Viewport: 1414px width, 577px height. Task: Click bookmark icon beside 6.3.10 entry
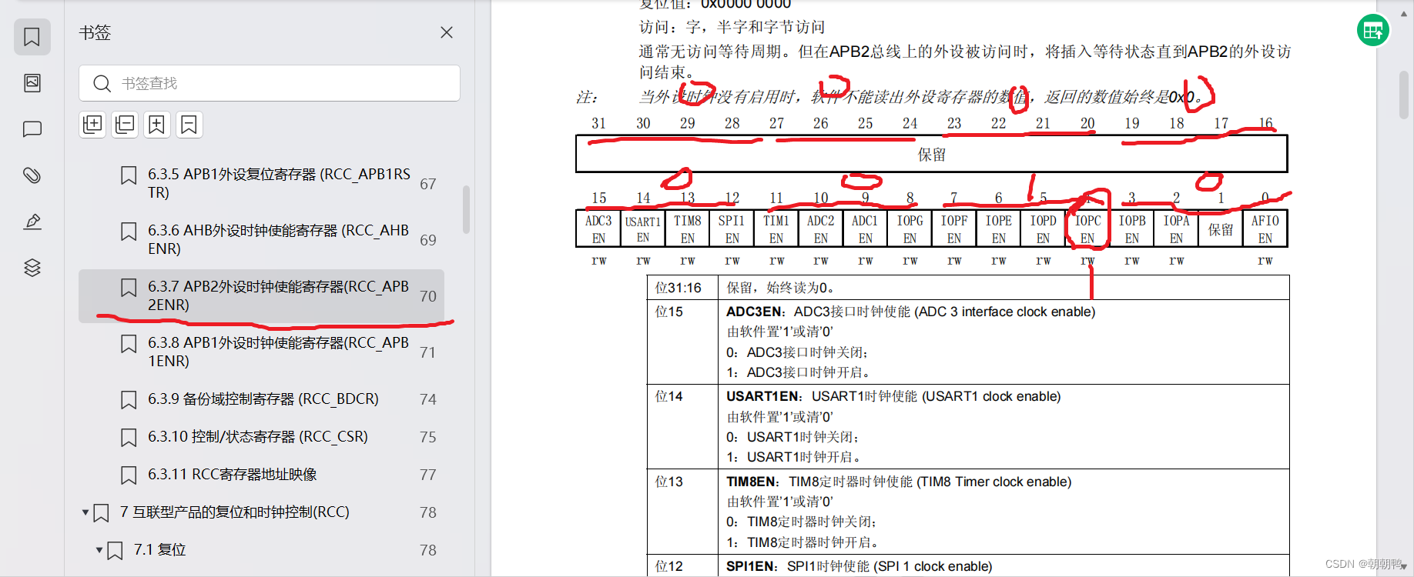129,438
